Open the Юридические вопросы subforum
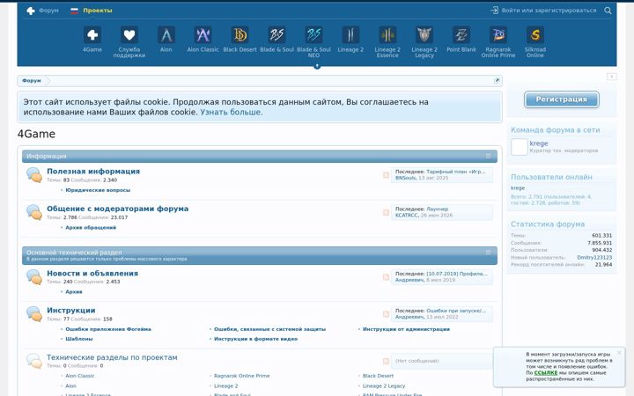The height and width of the screenshot is (396, 634). point(98,190)
